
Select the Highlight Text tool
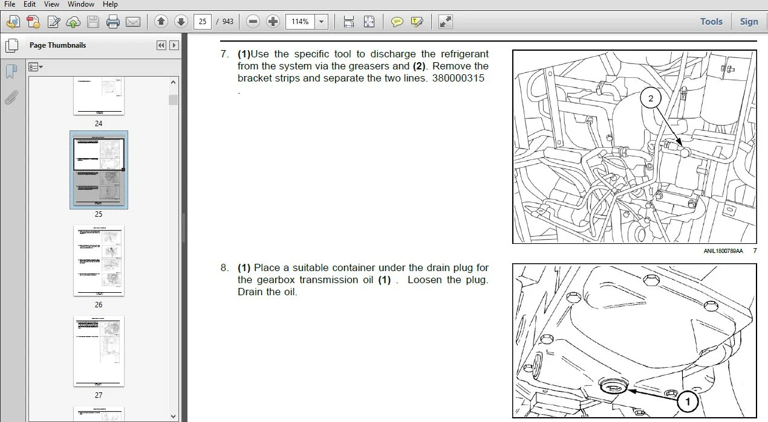417,22
